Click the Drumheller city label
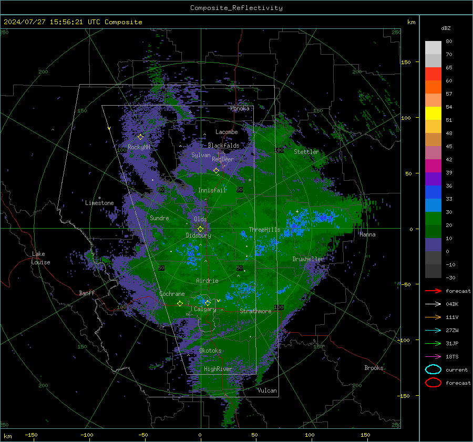 [307, 259]
